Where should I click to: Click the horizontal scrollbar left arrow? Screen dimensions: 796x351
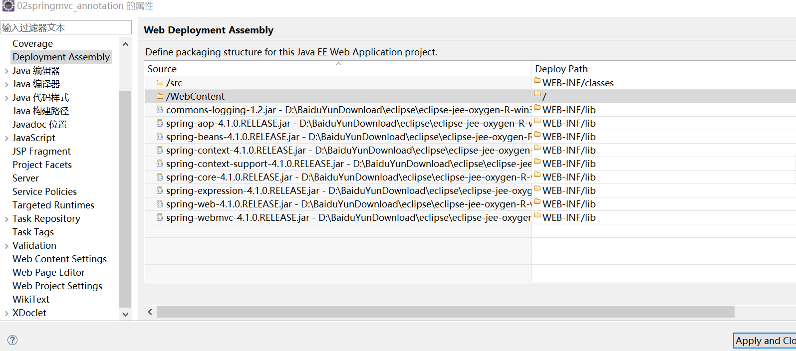(150, 312)
